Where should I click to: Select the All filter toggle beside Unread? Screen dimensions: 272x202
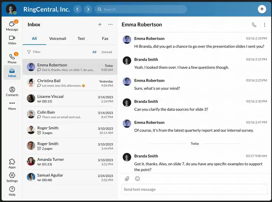pyautogui.click(x=94, y=52)
